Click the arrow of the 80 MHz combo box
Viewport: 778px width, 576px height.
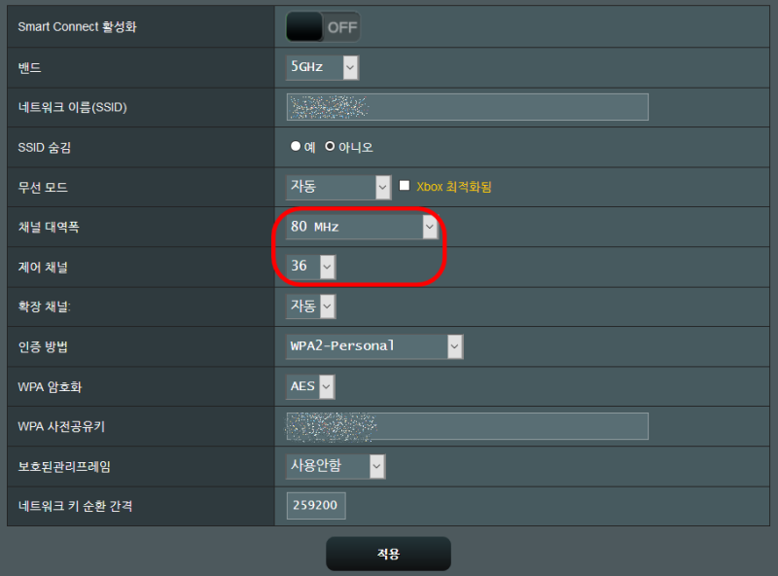coord(430,227)
